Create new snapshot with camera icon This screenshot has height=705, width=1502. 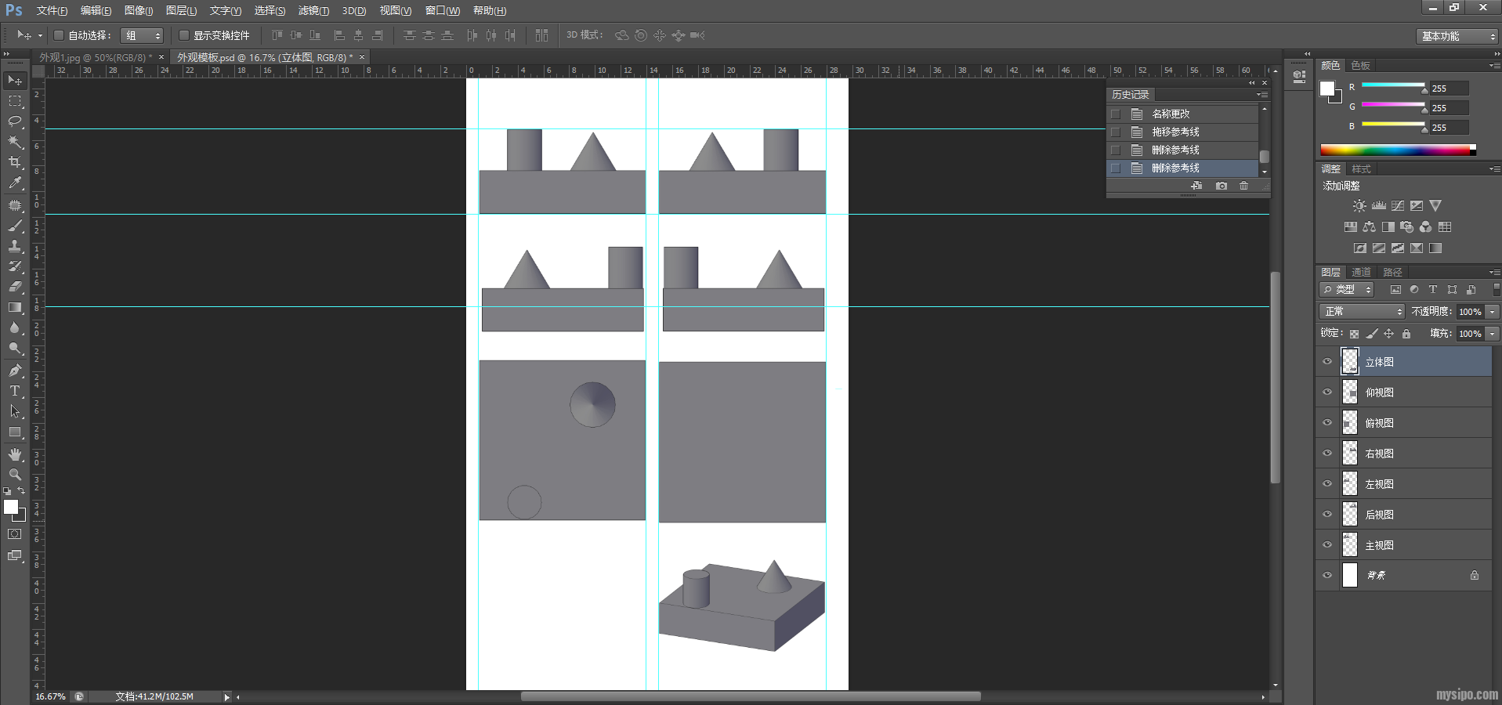pos(1221,186)
